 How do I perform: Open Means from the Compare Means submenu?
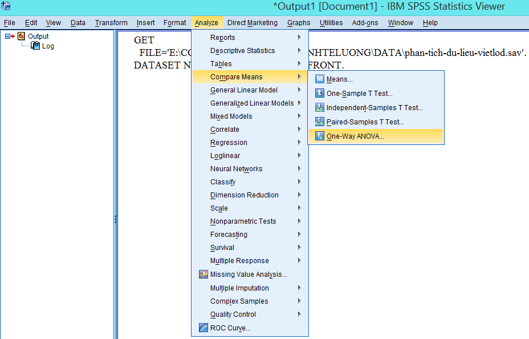coord(339,79)
